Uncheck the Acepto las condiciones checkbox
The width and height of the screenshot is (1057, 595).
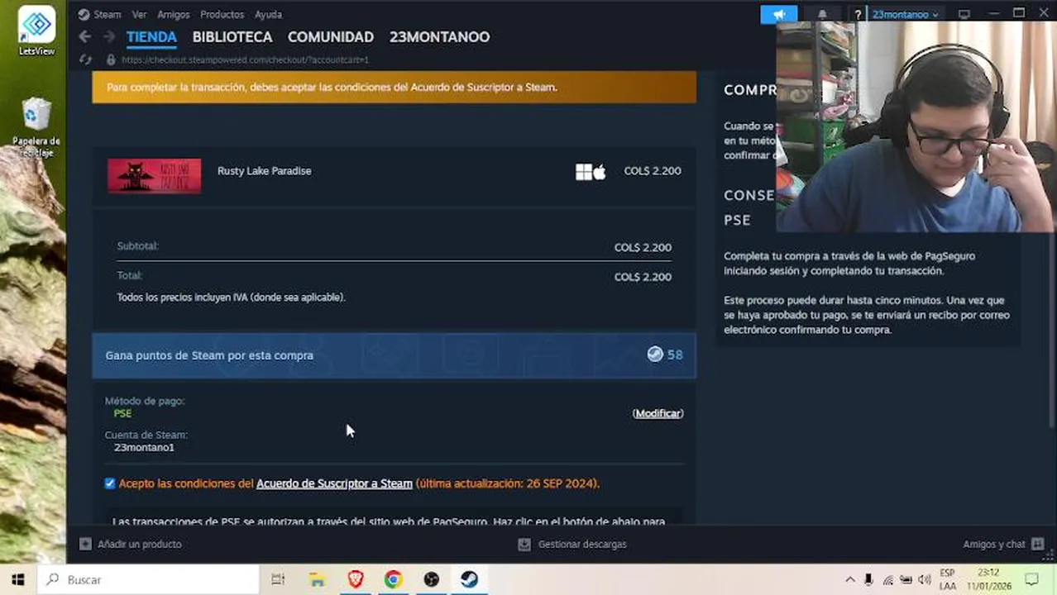[110, 483]
